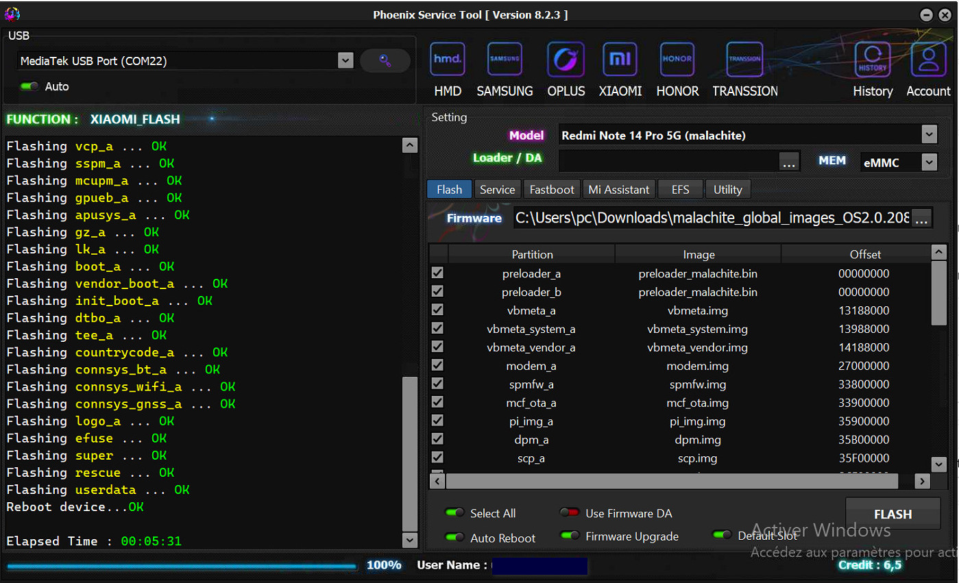Click the USB port search magnifier button

[385, 61]
